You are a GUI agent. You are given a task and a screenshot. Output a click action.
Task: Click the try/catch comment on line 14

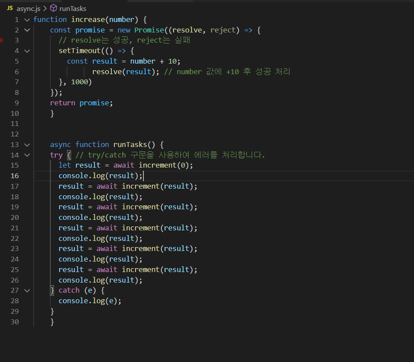click(x=170, y=155)
